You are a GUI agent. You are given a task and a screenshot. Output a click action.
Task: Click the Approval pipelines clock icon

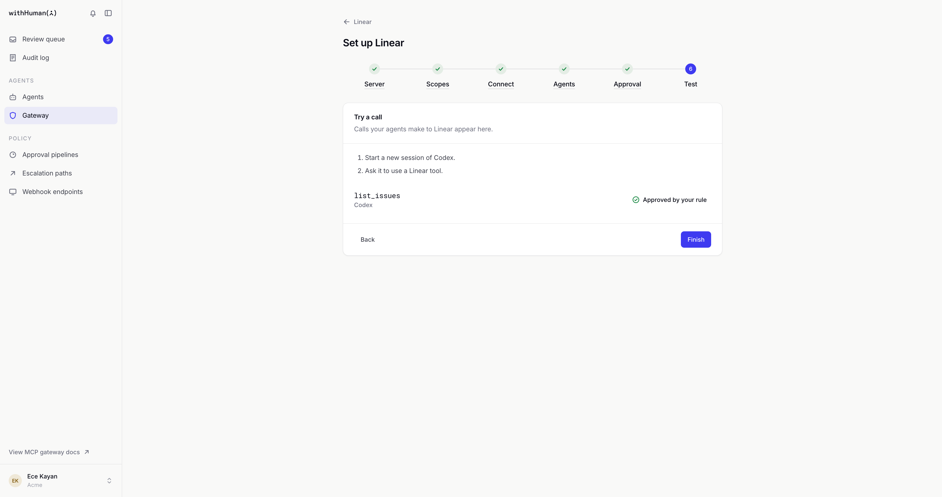coord(13,154)
